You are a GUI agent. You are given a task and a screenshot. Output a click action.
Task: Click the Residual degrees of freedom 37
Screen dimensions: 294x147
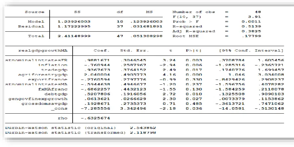point(120,27)
